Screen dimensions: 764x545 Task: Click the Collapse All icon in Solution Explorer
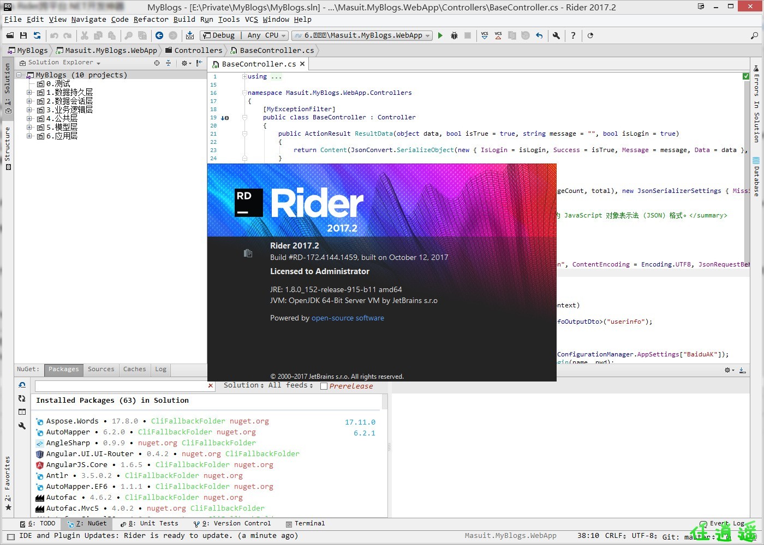[168, 63]
